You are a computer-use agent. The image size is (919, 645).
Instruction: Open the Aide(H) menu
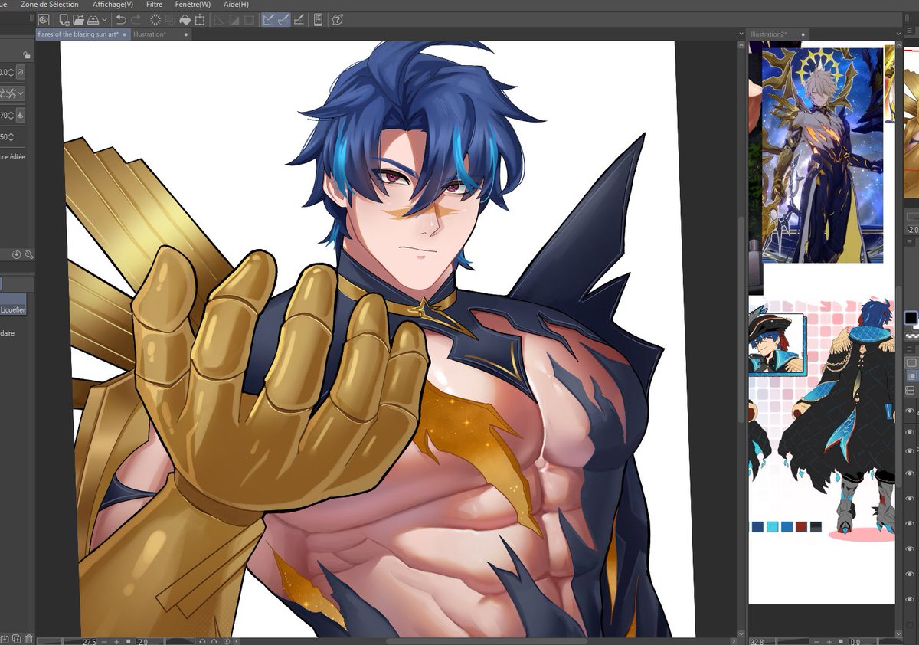[236, 5]
